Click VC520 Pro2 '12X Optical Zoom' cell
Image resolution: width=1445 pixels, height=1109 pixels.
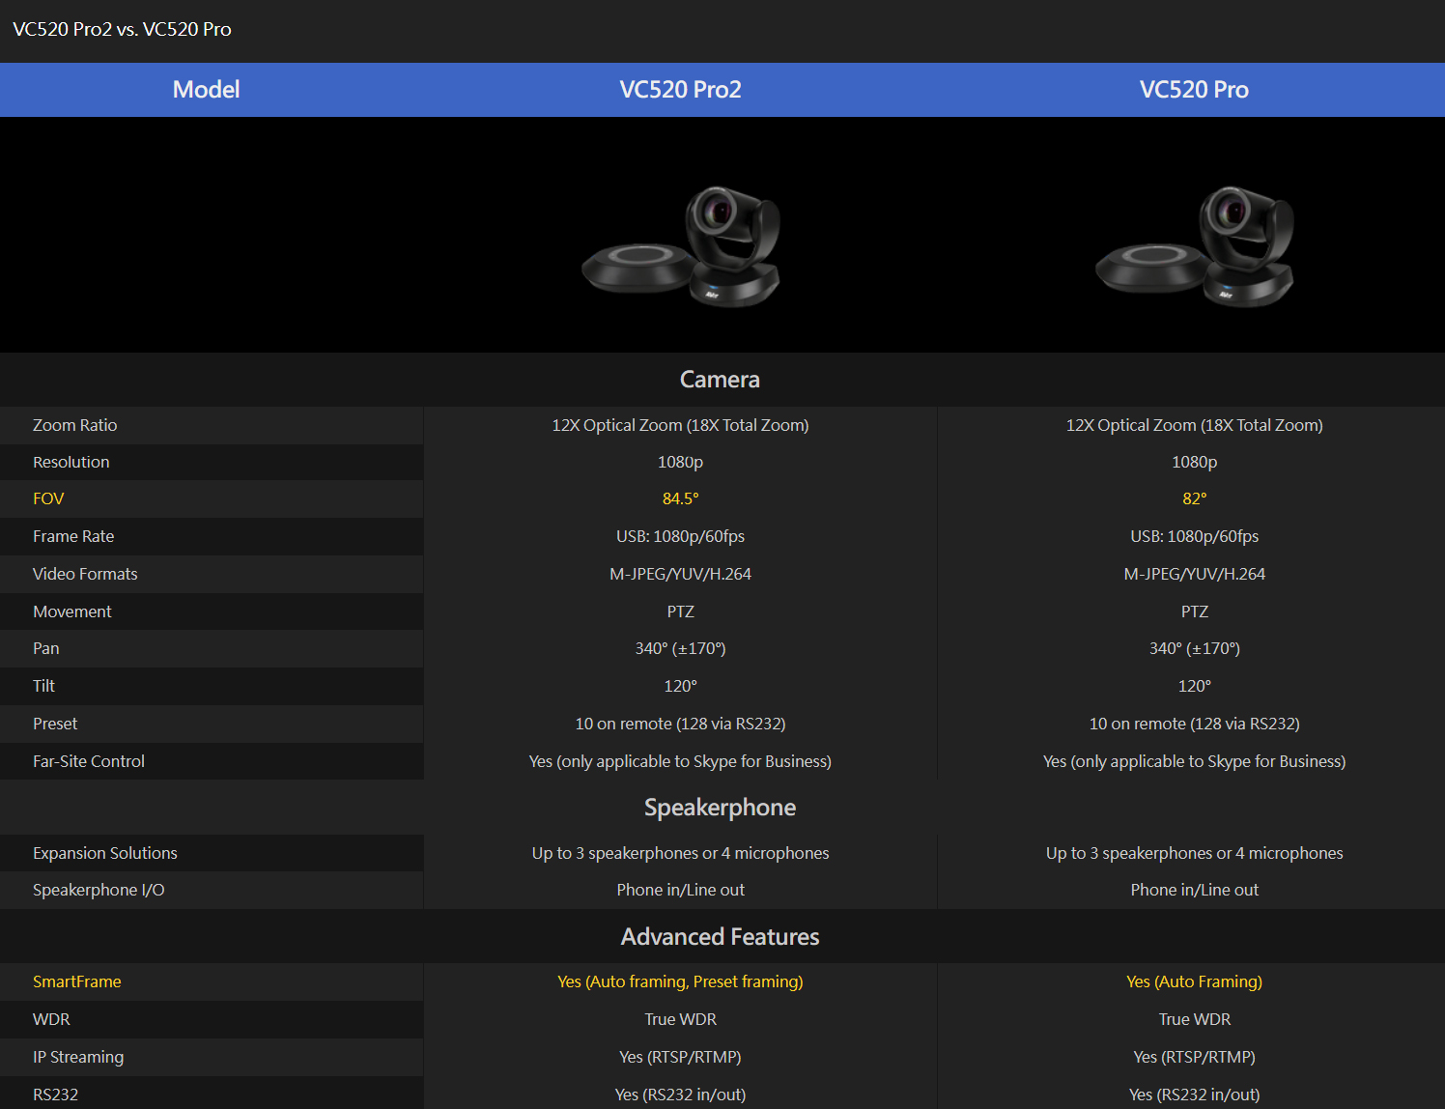pos(680,425)
